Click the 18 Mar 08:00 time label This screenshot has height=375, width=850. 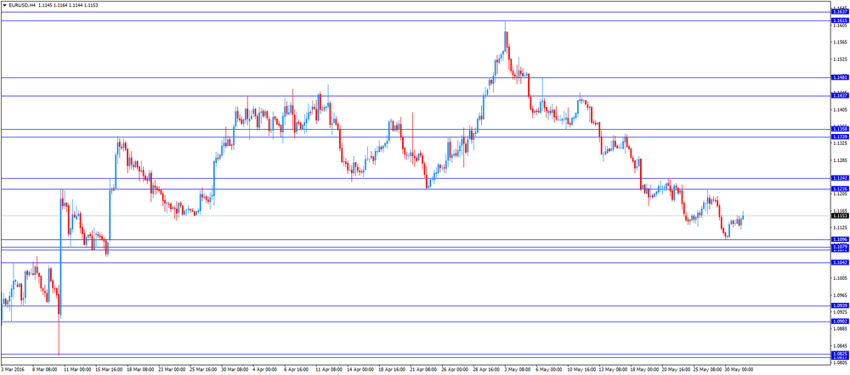(x=140, y=369)
